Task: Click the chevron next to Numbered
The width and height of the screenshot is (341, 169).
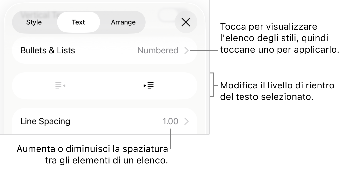Action: coord(187,51)
